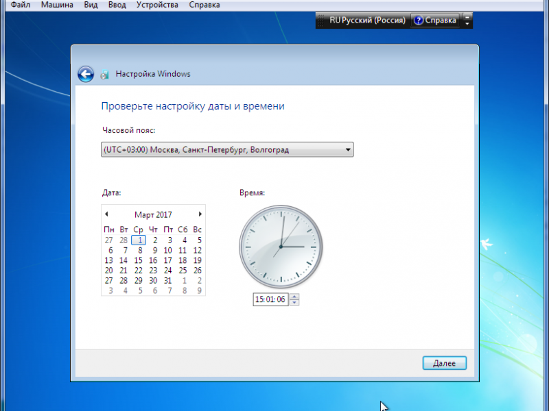The width and height of the screenshot is (549, 411).
Task: Select March 15 in the calendar
Action: pyautogui.click(x=139, y=260)
